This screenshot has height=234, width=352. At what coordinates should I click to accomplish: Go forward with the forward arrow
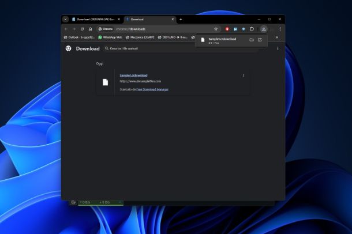74,29
